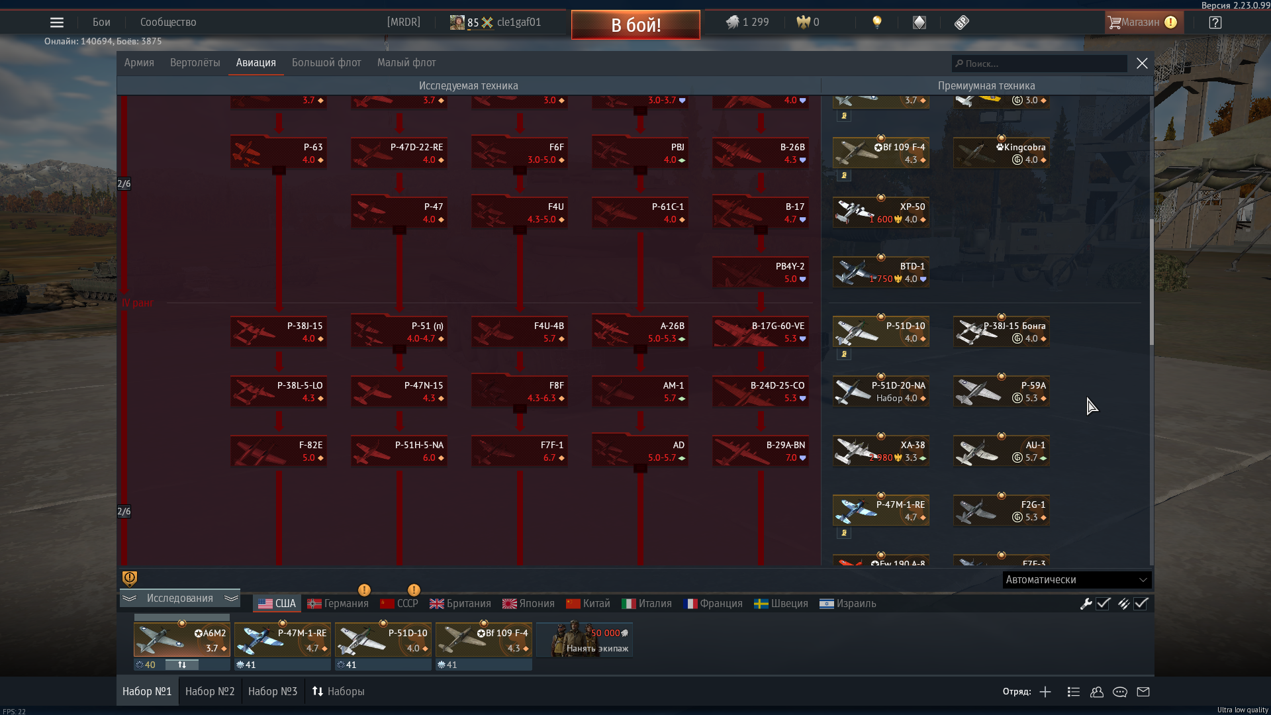Select the Германия nation tab
The height and width of the screenshot is (715, 1271).
click(x=338, y=604)
